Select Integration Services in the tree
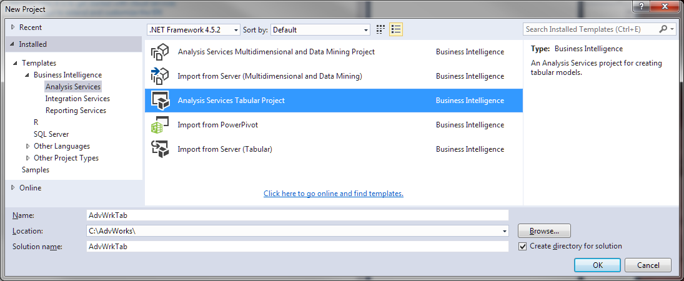Image resolution: width=684 pixels, height=281 pixels. click(77, 99)
